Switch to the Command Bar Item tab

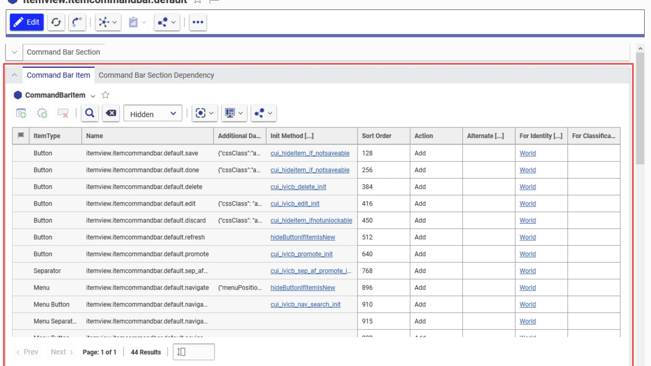[x=58, y=75]
